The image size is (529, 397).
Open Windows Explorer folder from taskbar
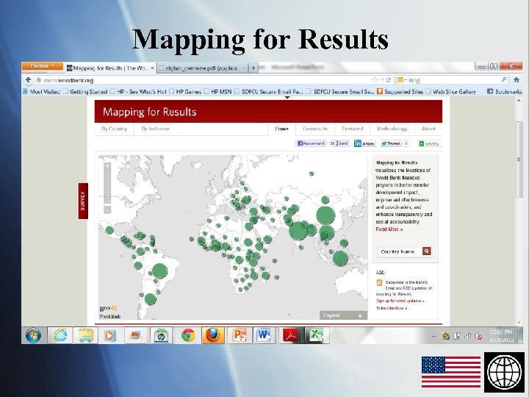point(86,335)
